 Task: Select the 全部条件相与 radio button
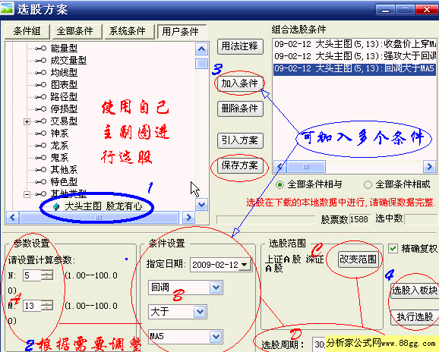280,185
